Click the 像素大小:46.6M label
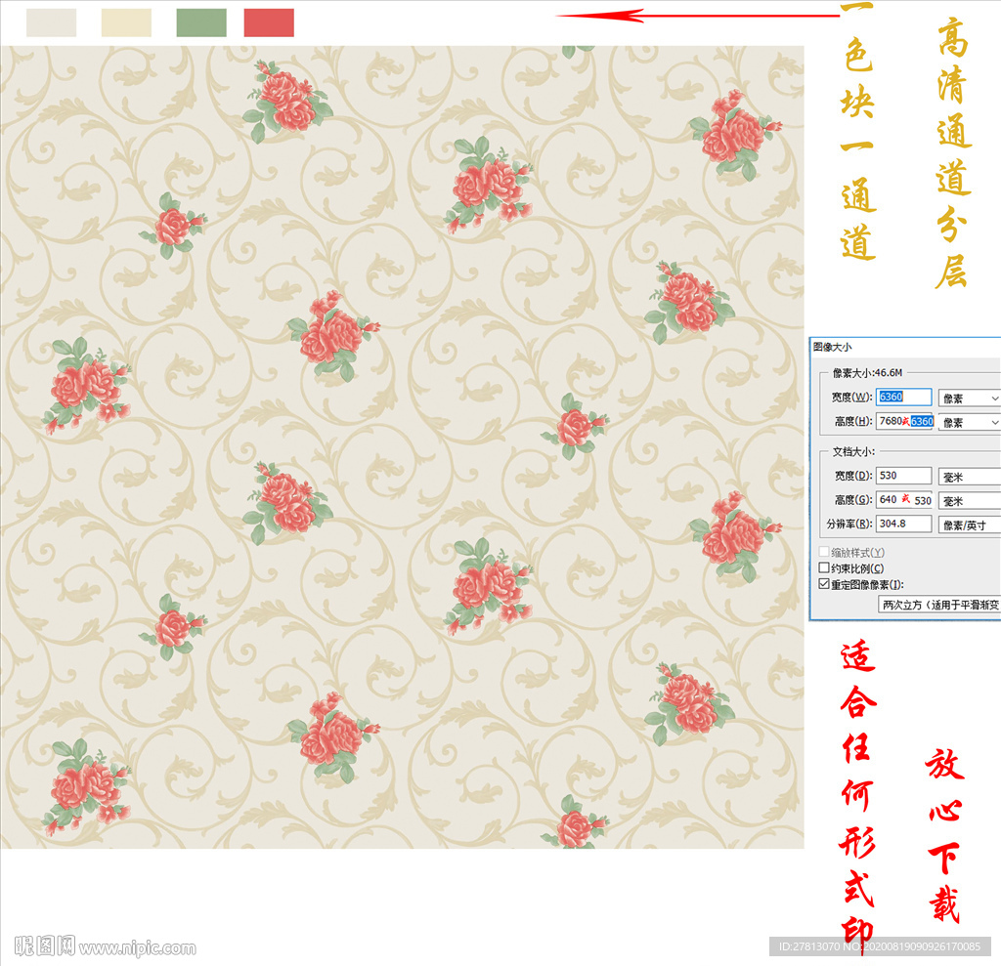This screenshot has width=1001, height=966. coord(868,372)
